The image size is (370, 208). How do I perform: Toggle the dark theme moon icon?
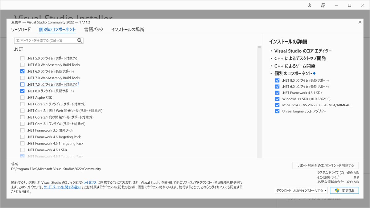[x=310, y=5]
